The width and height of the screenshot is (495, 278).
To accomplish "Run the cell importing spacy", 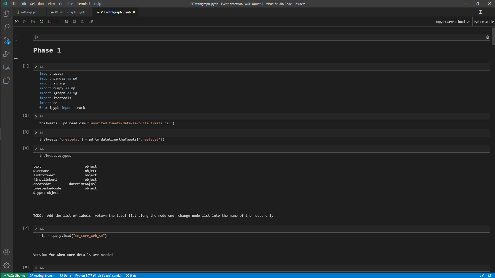I will coord(36,67).
